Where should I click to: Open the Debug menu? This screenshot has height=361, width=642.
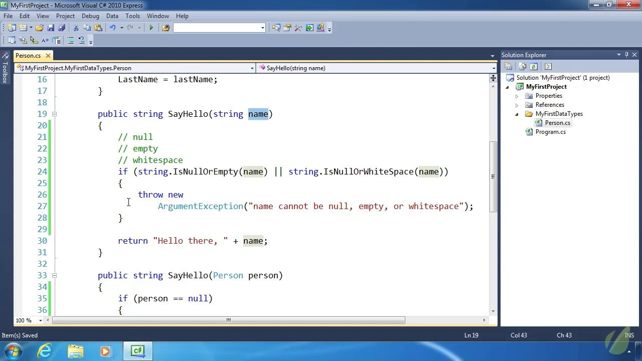pyautogui.click(x=90, y=16)
